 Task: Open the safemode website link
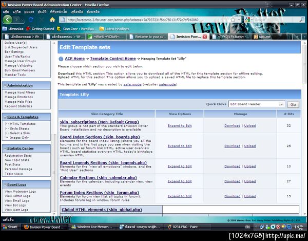click(x=167, y=84)
